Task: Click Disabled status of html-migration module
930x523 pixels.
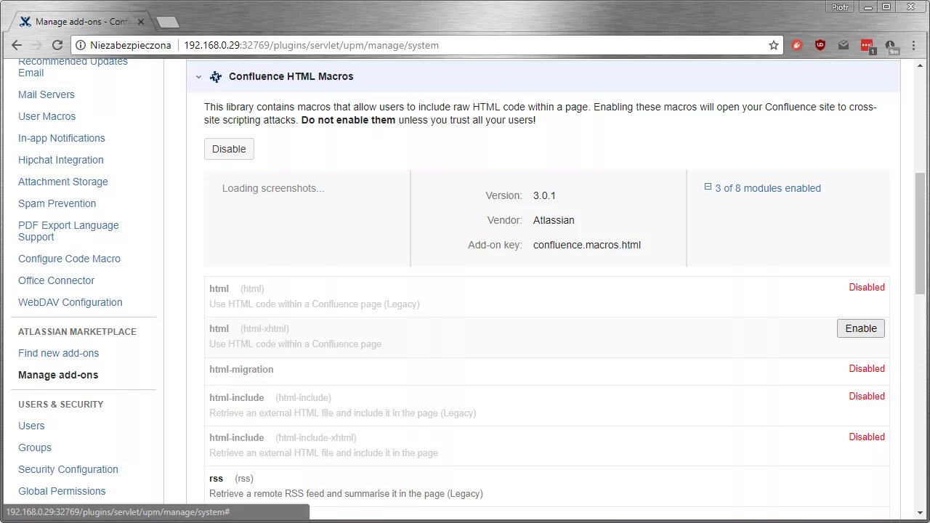Action: click(867, 368)
